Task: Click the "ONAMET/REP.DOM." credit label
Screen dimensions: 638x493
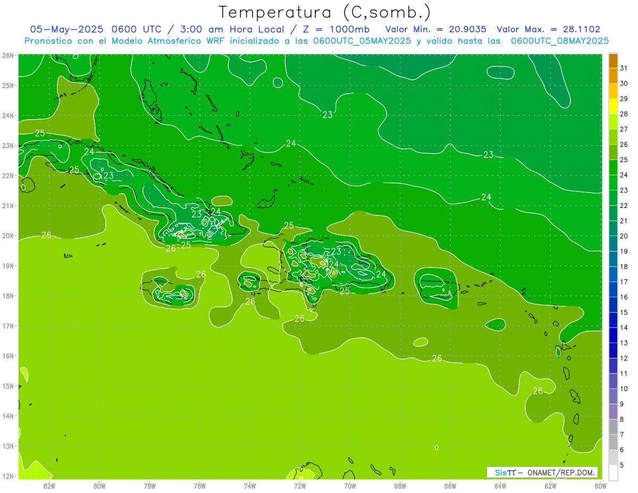Action: pos(561,472)
